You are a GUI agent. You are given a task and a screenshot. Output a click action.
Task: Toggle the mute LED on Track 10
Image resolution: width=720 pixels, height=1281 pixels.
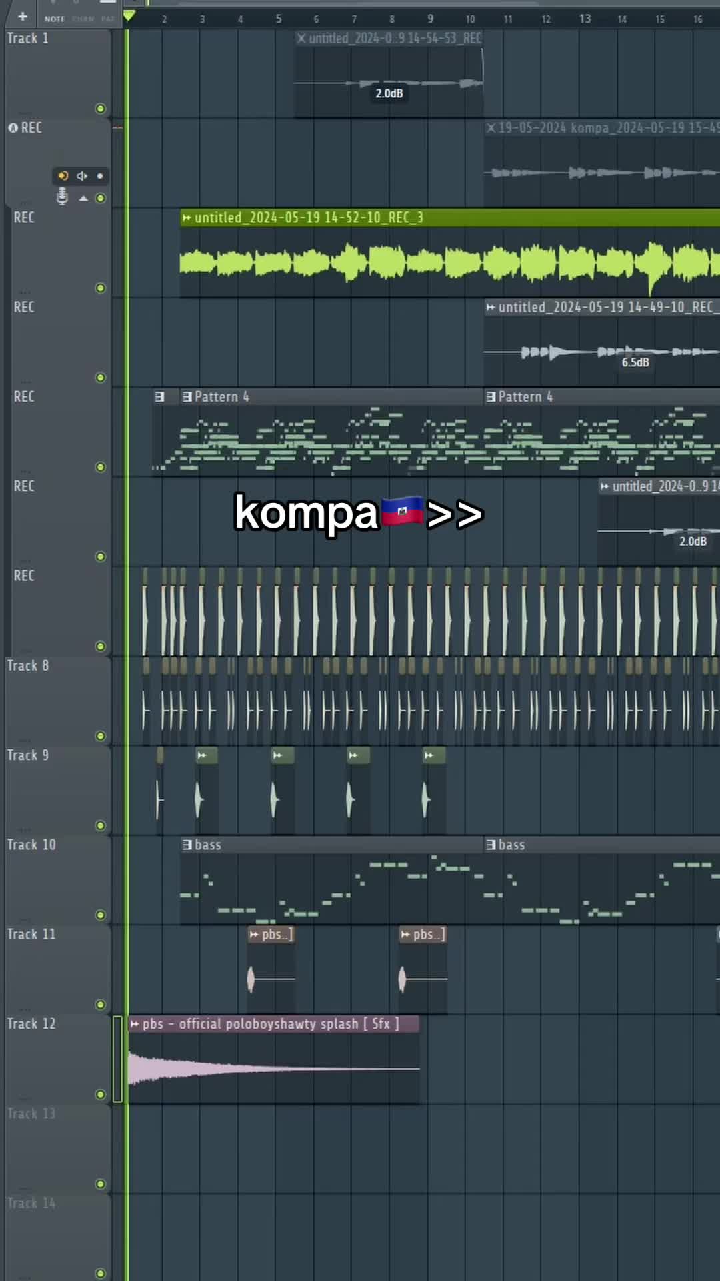pyautogui.click(x=101, y=915)
